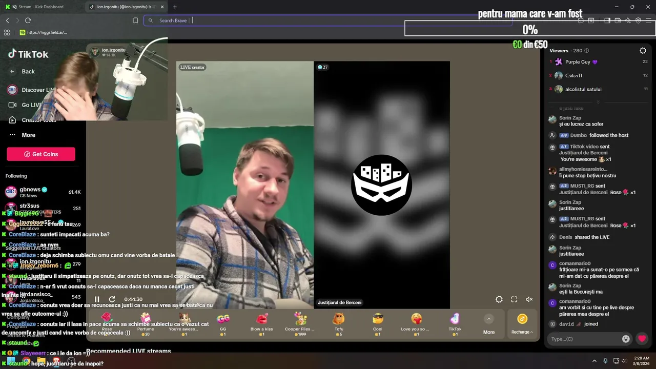Send the Blow a kiss gift
This screenshot has height=369, width=656.
coord(261,323)
